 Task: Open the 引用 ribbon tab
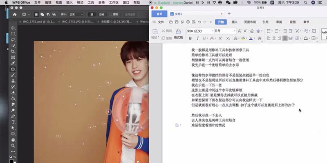click(x=265, y=22)
